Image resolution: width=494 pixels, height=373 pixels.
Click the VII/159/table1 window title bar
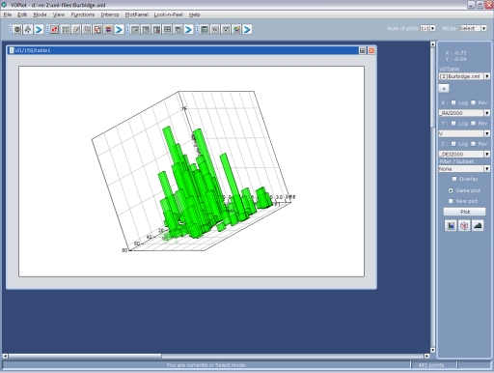click(x=191, y=50)
